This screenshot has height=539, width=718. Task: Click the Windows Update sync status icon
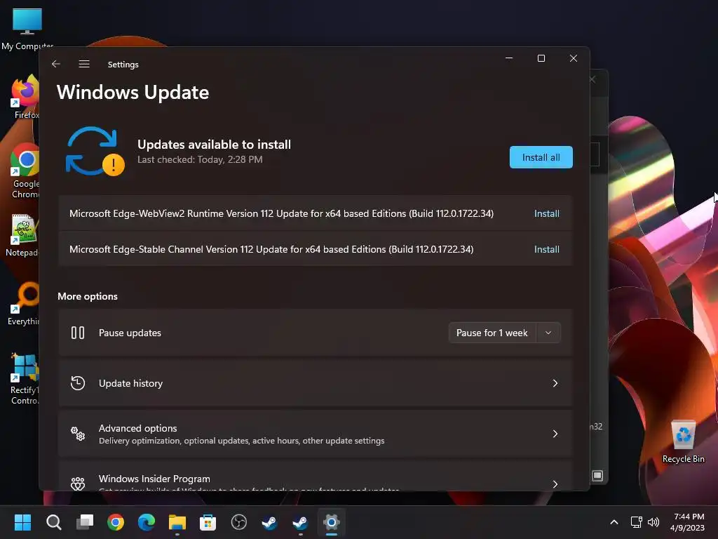95,152
